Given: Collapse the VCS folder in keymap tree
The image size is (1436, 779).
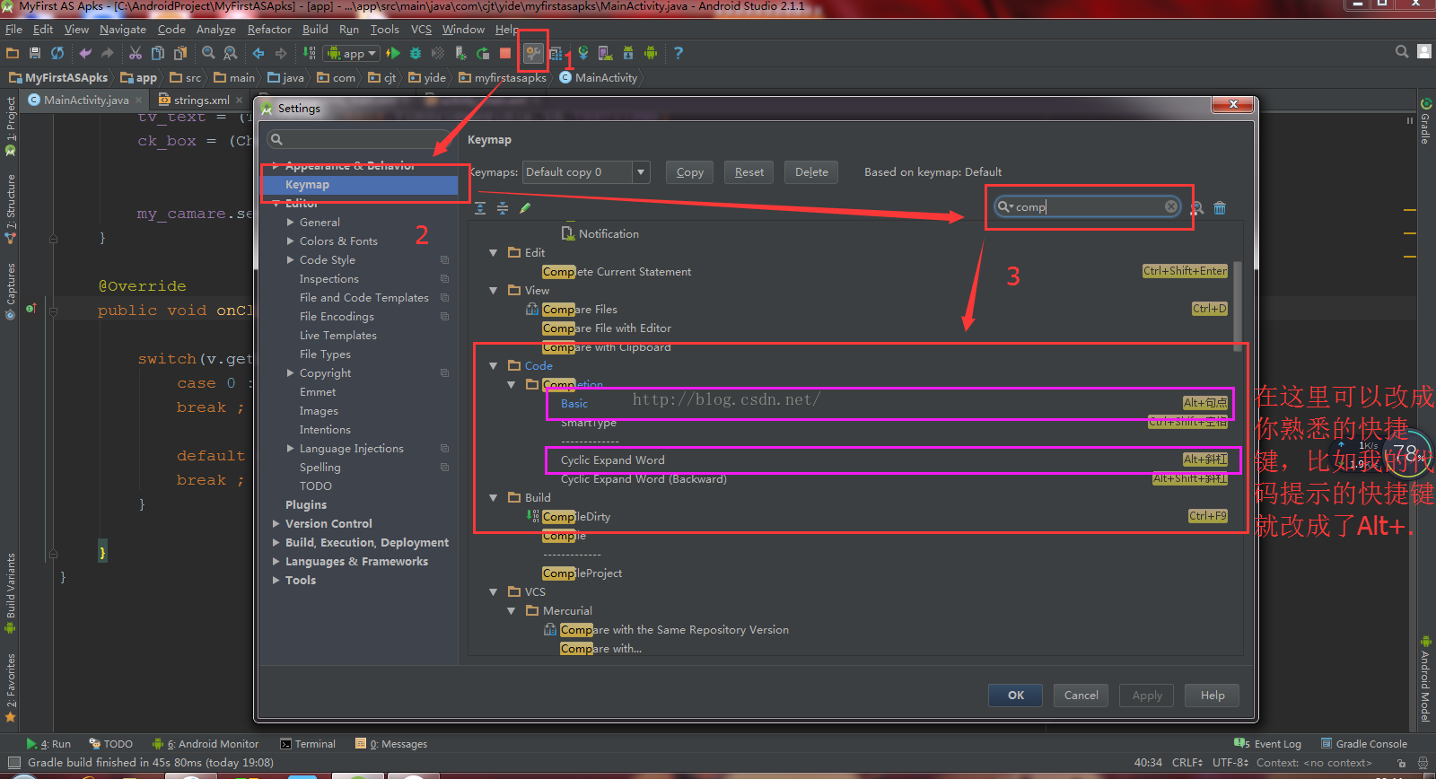Looking at the screenshot, I should click(x=493, y=591).
